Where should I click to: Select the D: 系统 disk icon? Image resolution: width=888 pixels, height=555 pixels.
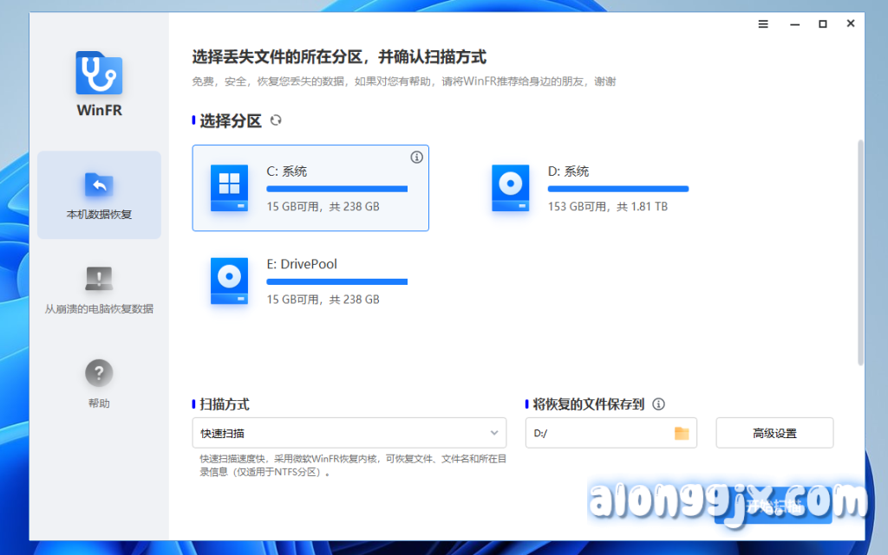[x=510, y=188]
